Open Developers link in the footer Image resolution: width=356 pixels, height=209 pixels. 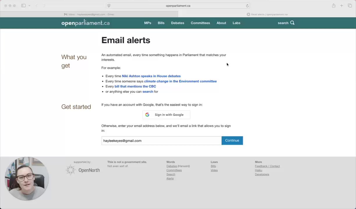(262, 174)
